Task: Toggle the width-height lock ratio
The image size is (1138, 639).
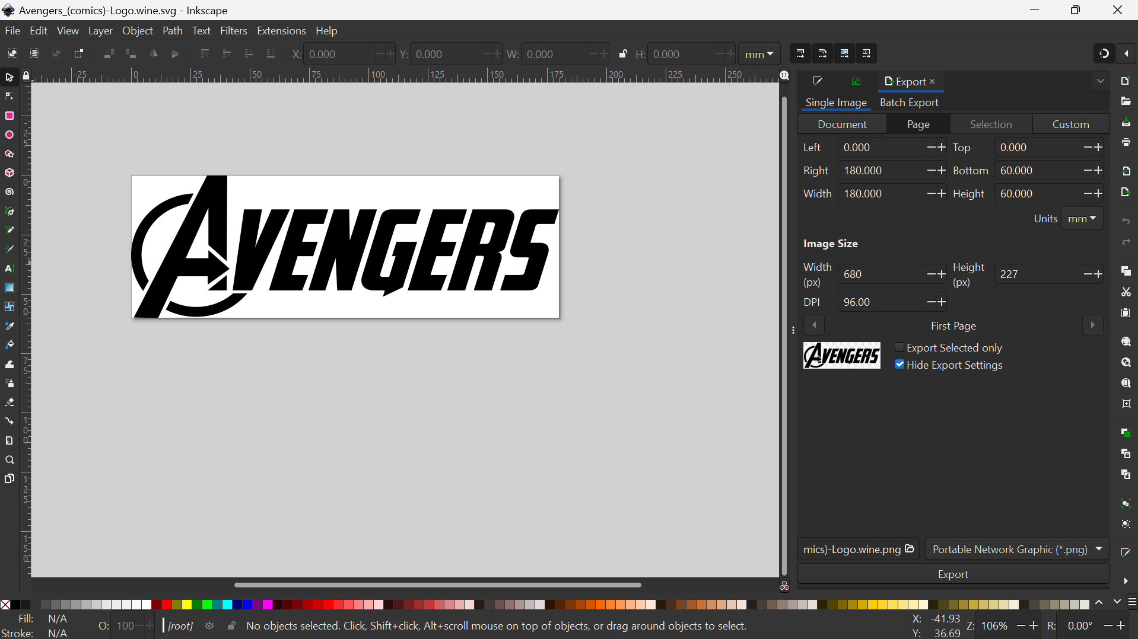Action: pyautogui.click(x=623, y=54)
